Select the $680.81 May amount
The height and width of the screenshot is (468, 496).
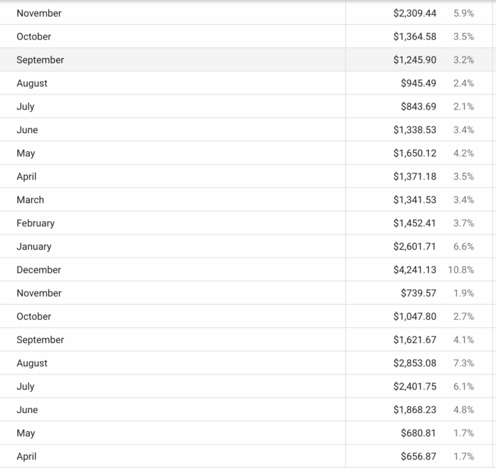click(x=418, y=433)
